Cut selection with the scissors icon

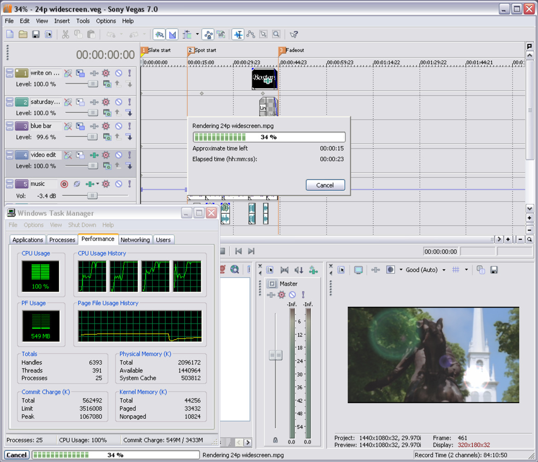[65, 34]
